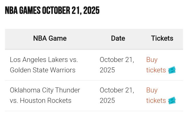Click the Oklahoma City Thunder team name
Image resolution: width=188 pixels, height=114 pixels.
(x=45, y=90)
